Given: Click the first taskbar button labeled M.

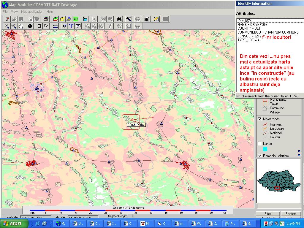Looking at the screenshot, I should (62, 224).
